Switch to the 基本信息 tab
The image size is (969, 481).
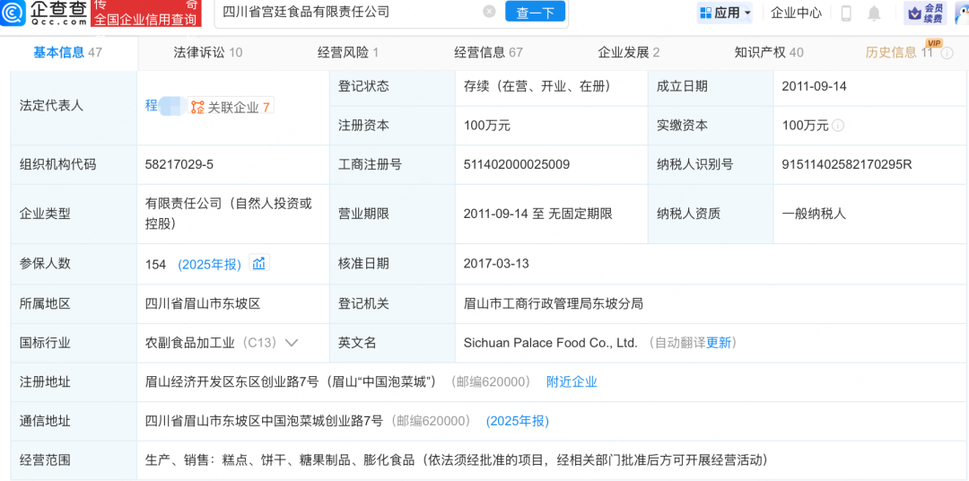[67, 53]
